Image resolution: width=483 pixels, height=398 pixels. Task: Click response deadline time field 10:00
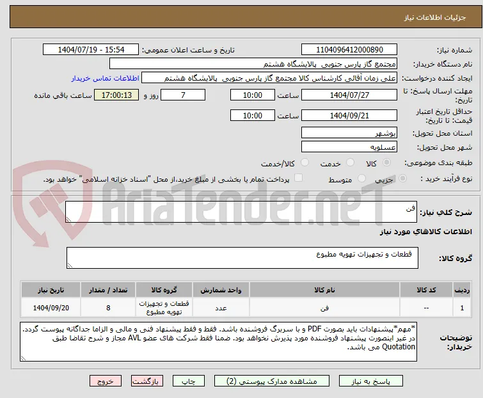(x=253, y=95)
